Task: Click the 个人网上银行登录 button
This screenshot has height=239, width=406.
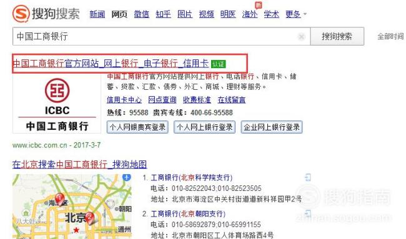Action: click(x=204, y=127)
